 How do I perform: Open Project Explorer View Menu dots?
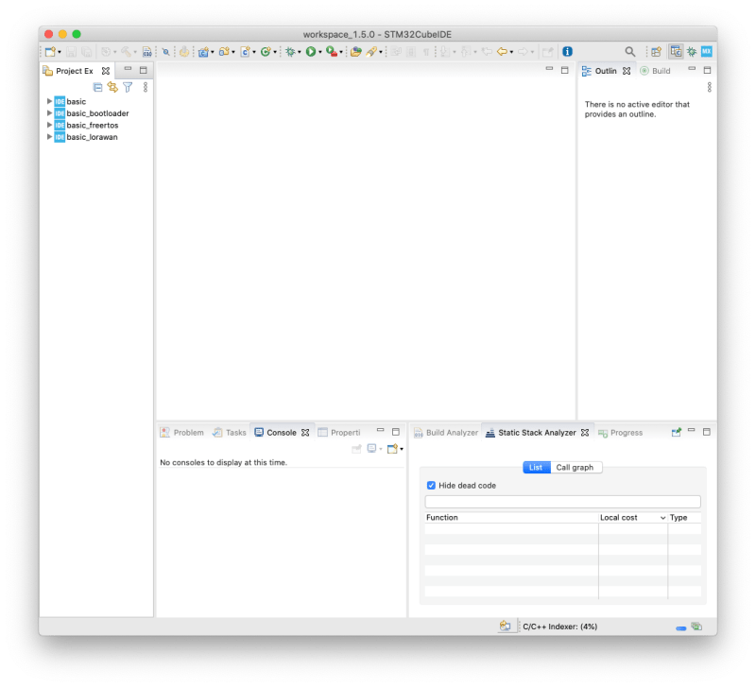click(x=146, y=87)
